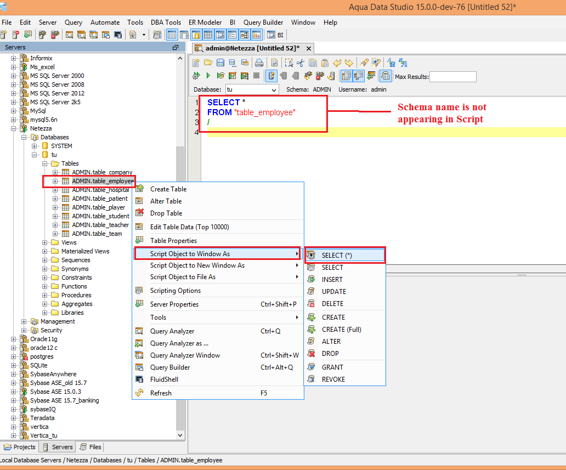Toggle the results pane highlighted button beside Max Results
Viewport: 566px width, 470px height.
(386, 76)
